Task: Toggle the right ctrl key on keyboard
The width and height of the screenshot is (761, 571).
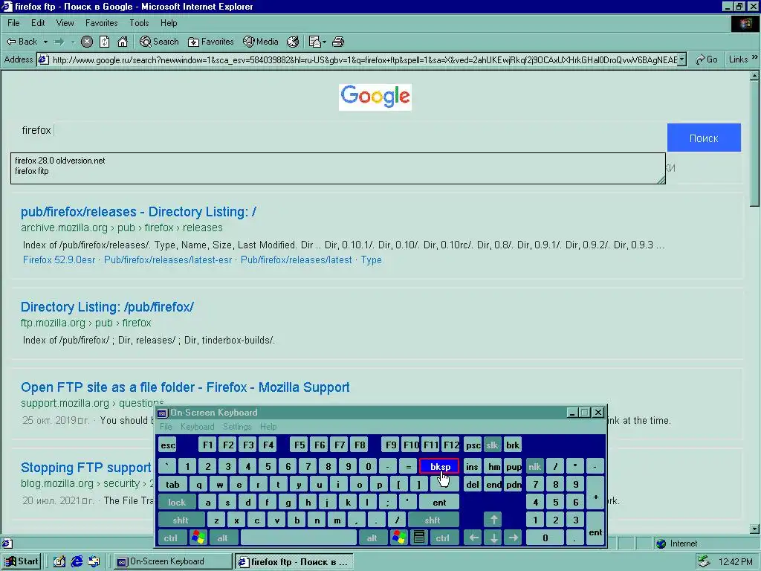Action: [443, 538]
